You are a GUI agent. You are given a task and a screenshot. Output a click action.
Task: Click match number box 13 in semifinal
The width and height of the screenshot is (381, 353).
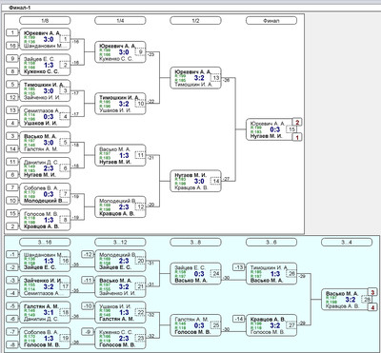pos(216,78)
